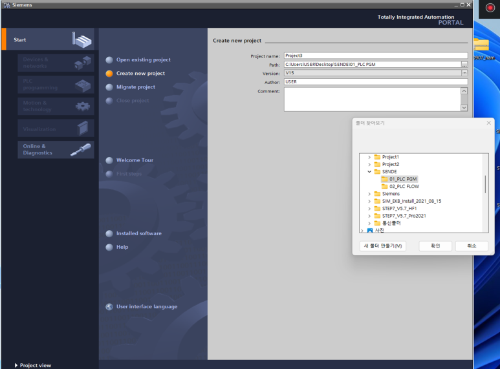Open the Version V15 dropdown
The height and width of the screenshot is (369, 500).
(x=464, y=73)
